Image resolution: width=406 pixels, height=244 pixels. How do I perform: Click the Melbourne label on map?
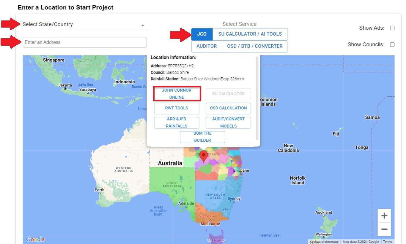(x=210, y=224)
